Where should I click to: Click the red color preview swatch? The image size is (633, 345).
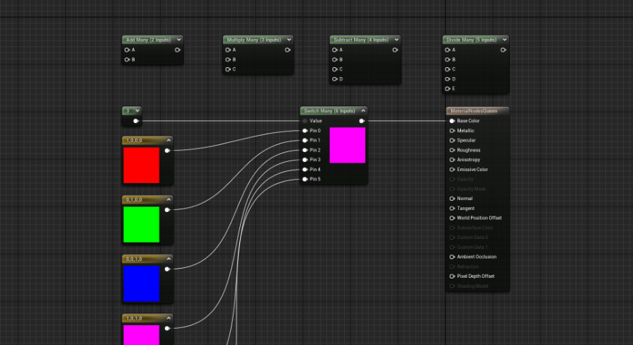pos(142,165)
